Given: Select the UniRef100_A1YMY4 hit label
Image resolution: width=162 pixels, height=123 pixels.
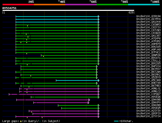Looking at the screenshot, I should click(x=148, y=19).
